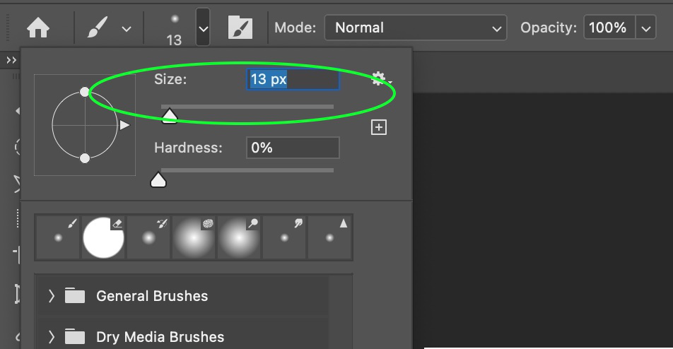Click the Home icon in options bar

coord(38,28)
